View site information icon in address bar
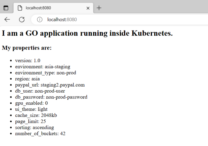The height and width of the screenshot is (146, 208). click(x=40, y=19)
